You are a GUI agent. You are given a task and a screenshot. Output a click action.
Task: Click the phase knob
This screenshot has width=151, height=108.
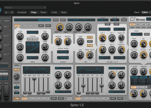[20, 58]
